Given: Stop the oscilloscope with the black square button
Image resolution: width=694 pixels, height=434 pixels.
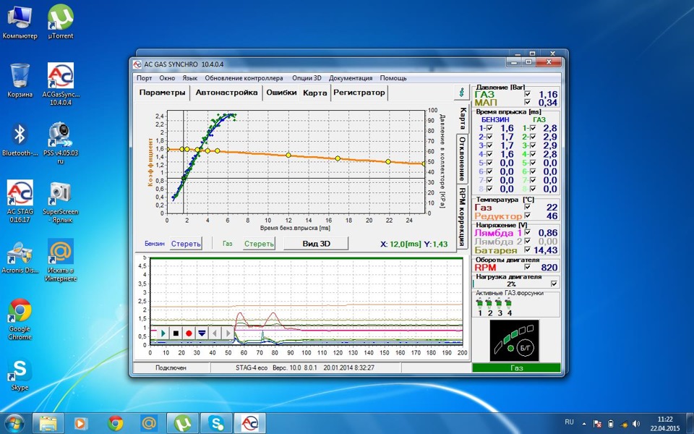Looking at the screenshot, I should pyautogui.click(x=176, y=333).
